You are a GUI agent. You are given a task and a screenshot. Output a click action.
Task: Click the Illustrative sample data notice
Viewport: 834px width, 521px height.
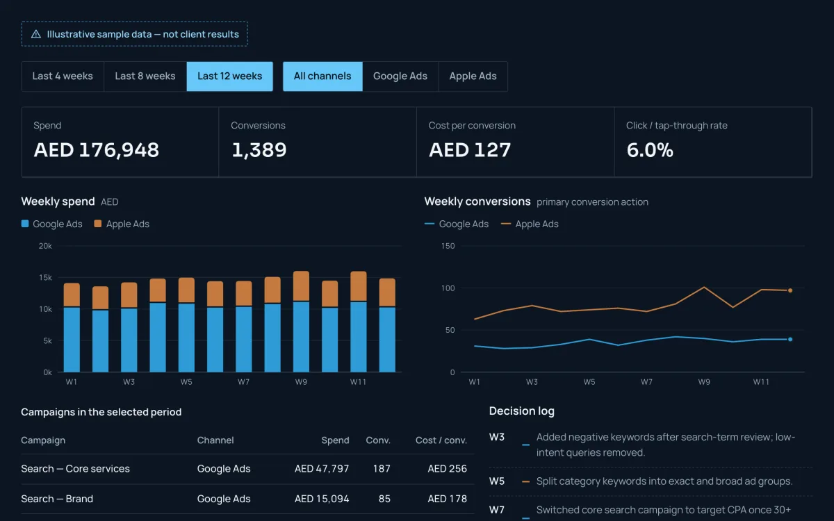135,34
